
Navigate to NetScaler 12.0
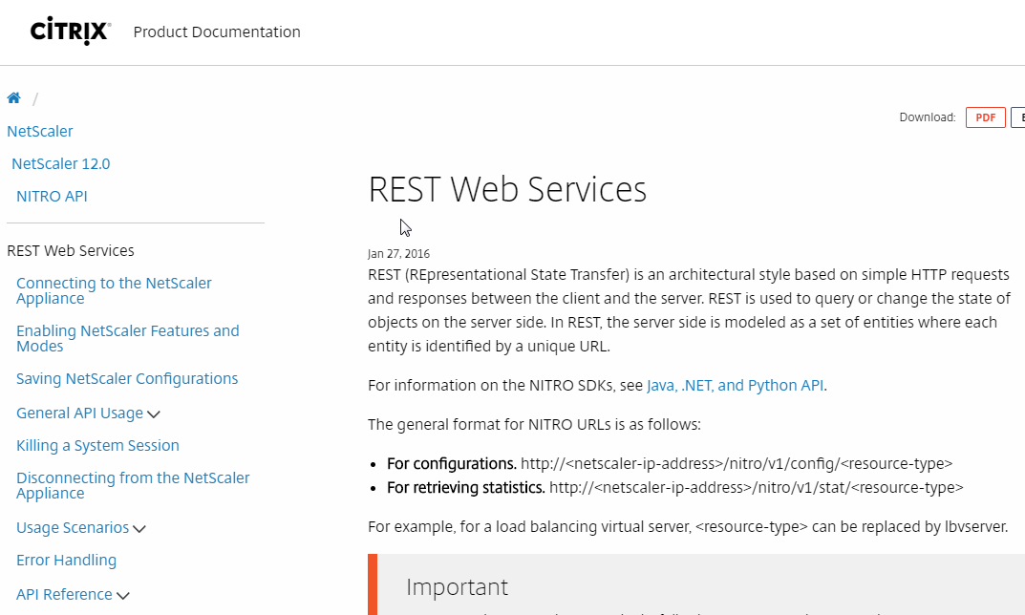(61, 164)
